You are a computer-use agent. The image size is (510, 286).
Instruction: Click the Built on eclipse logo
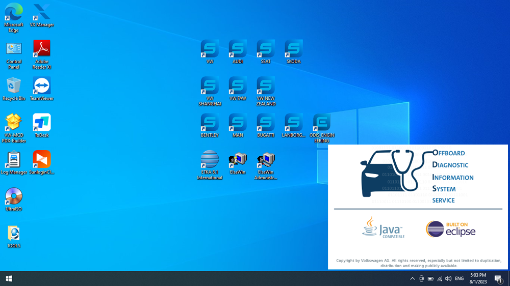pos(451,229)
